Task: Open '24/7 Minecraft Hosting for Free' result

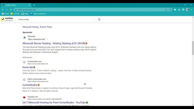Action: (54, 102)
